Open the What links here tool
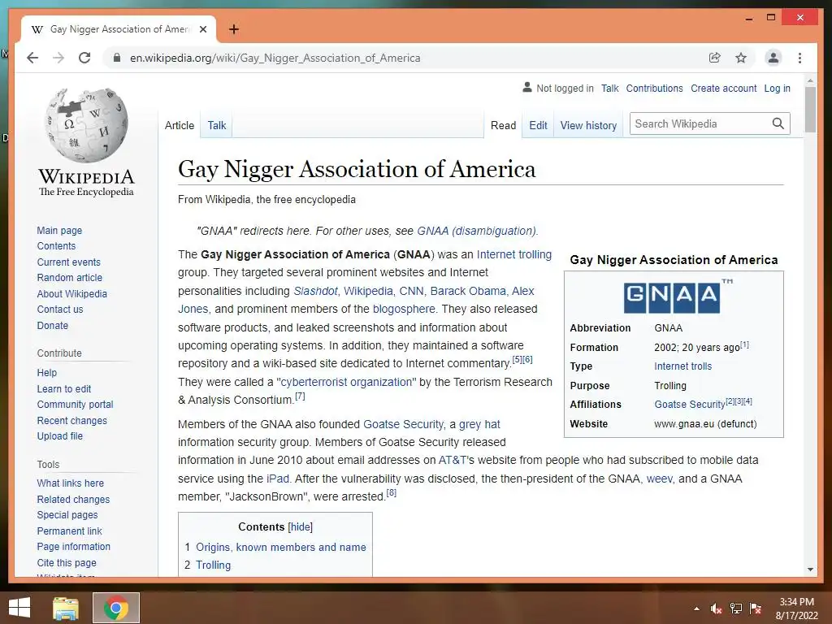Screen dimensions: 832x624 pos(70,483)
